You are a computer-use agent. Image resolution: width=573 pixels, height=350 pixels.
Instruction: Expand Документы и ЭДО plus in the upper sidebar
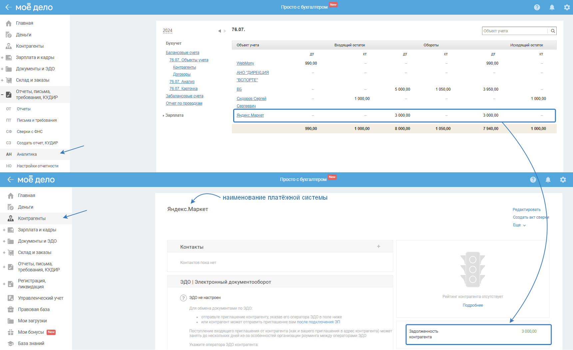pyautogui.click(x=2, y=69)
